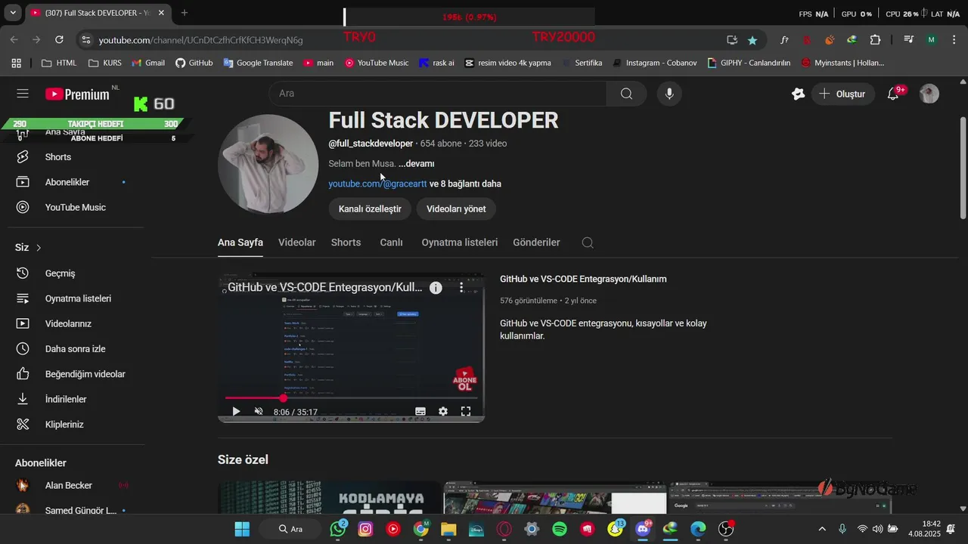Open the player settings gear
Screen dimensions: 968x544
click(x=443, y=412)
